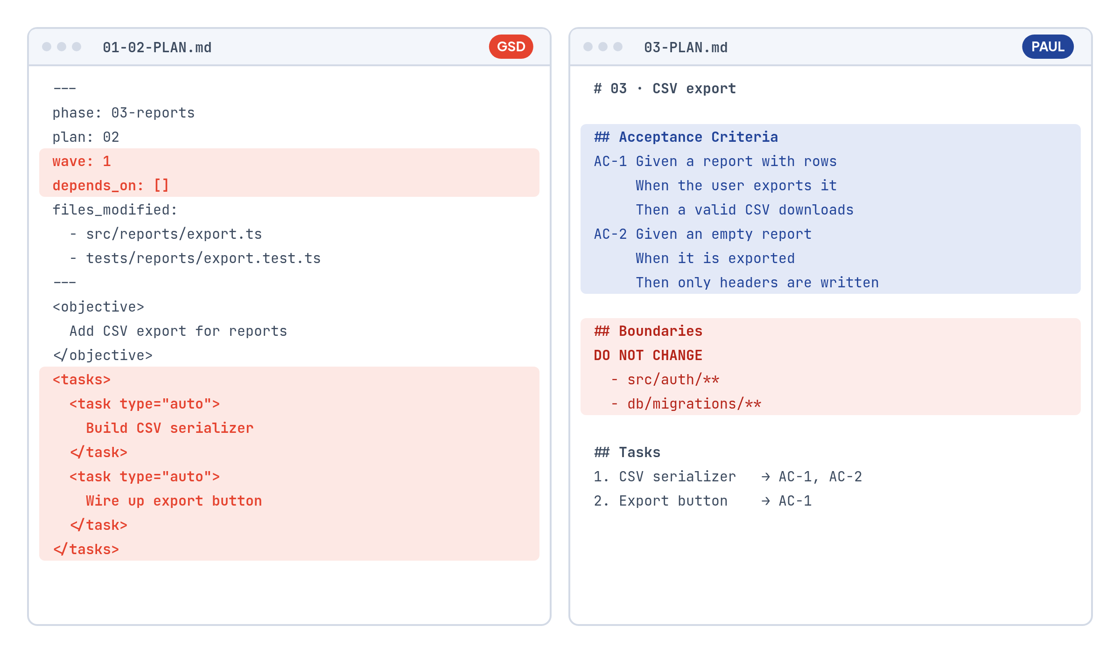Click the 'db/migrations/**' boundary entry
This screenshot has height=653, width=1120.
pos(694,404)
